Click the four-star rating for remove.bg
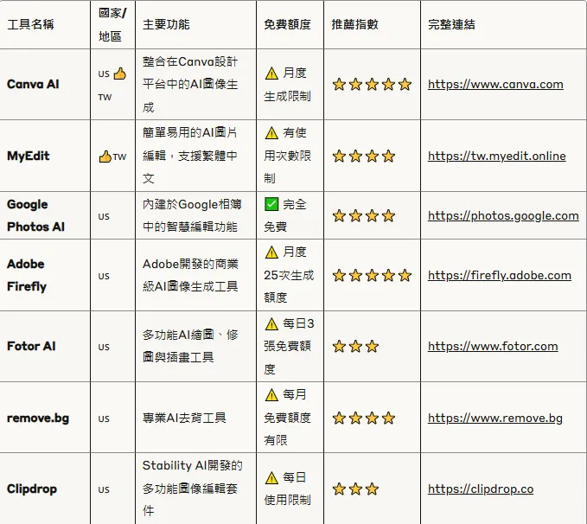Screen dimensions: 587x524 363,418
